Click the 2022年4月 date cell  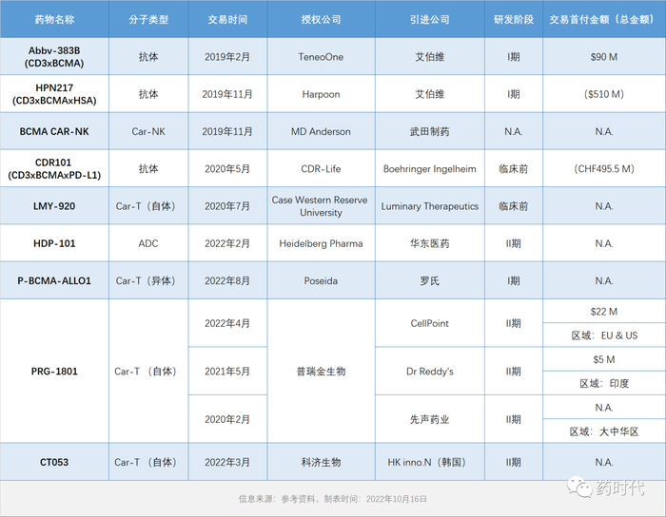(227, 323)
